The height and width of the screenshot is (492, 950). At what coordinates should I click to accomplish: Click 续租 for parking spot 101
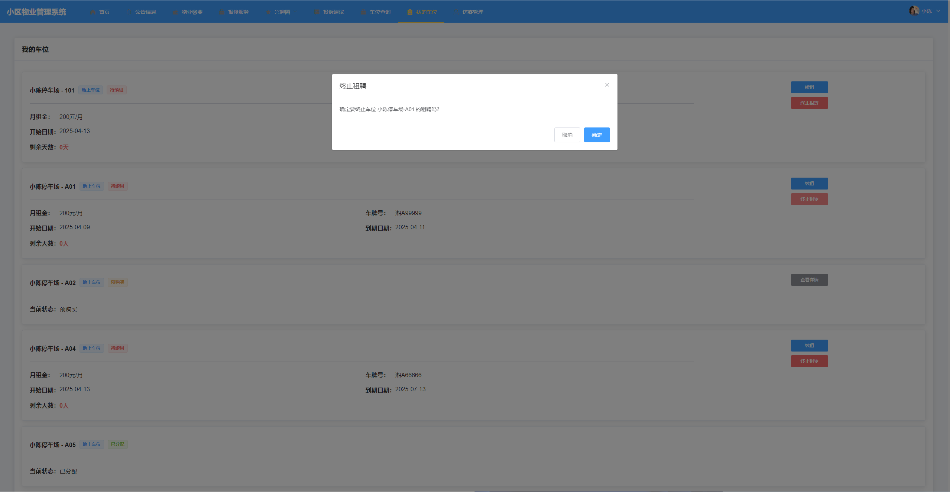pyautogui.click(x=809, y=87)
